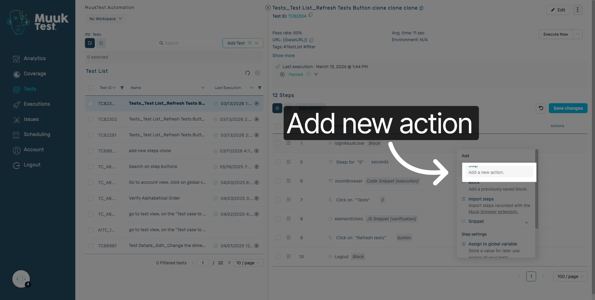Run test TC82302 from the list
Screen dimensions: 595x300
pos(257,119)
